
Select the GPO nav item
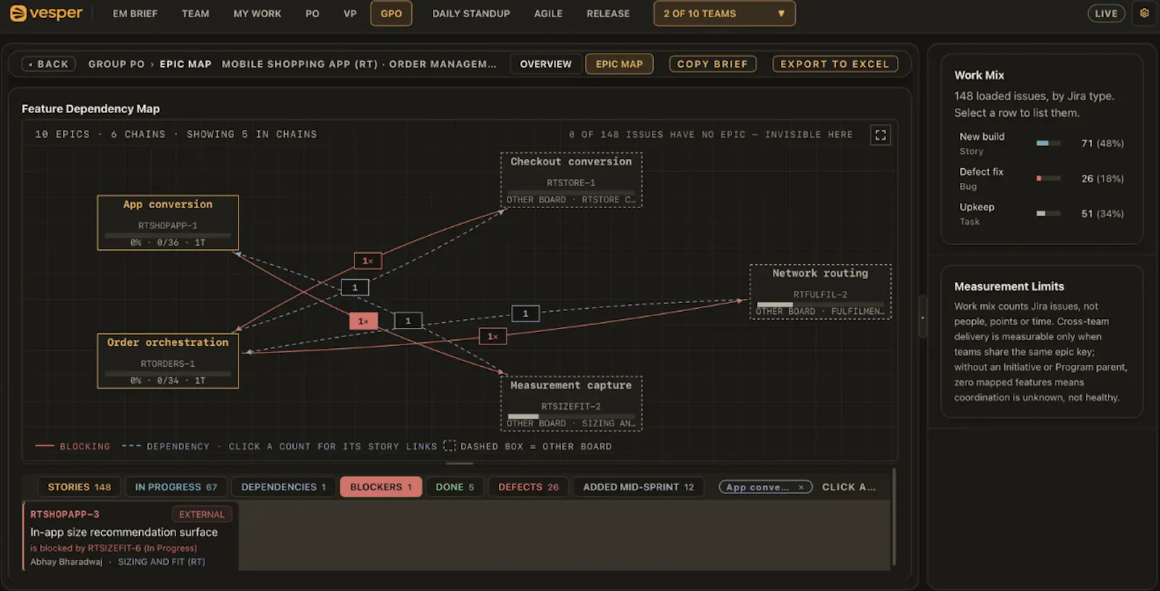point(391,14)
